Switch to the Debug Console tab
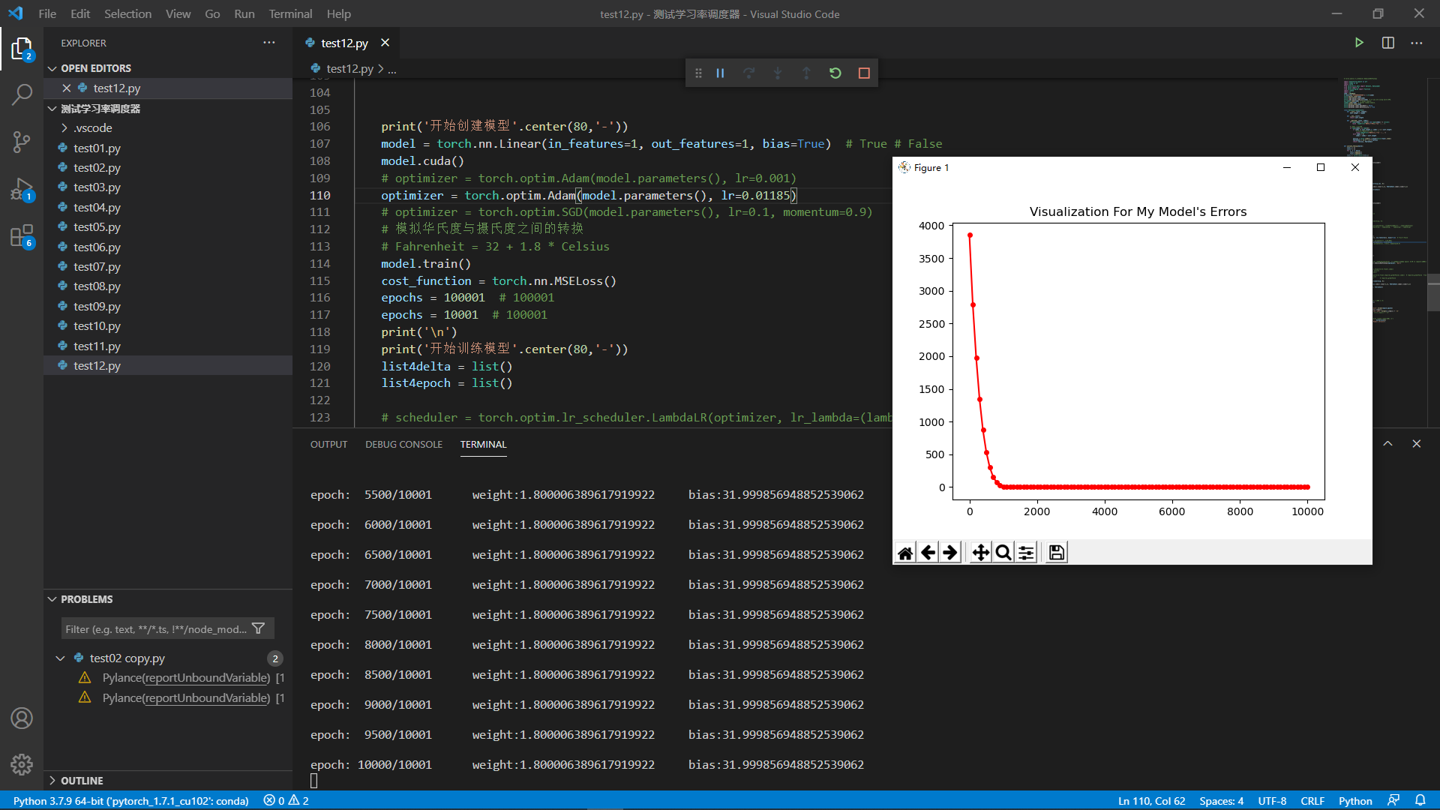Viewport: 1440px width, 810px height. pos(403,444)
